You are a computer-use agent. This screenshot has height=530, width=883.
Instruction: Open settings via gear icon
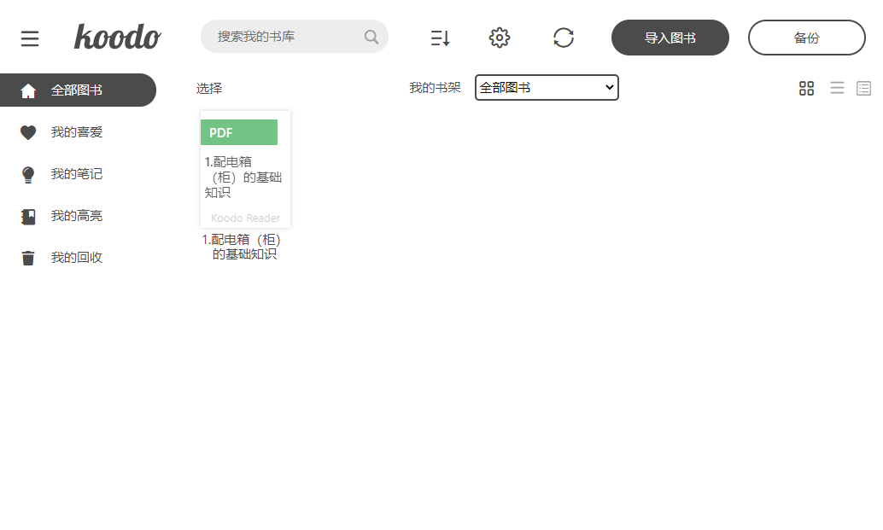click(500, 38)
